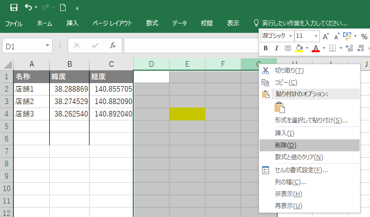Screen dimensions: 370x217
Task: Toggle Italic in the mini toolbar
Action: click(x=276, y=48)
